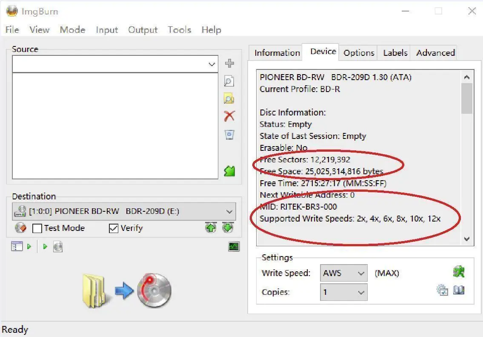Click the ImgBurn app logo in title bar
Screen dimensions: 483x337
12,11
